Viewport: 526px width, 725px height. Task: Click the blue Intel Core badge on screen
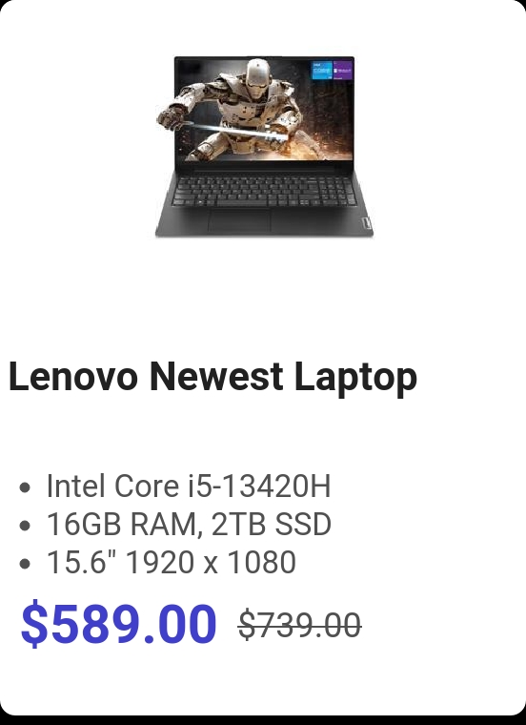(322, 70)
